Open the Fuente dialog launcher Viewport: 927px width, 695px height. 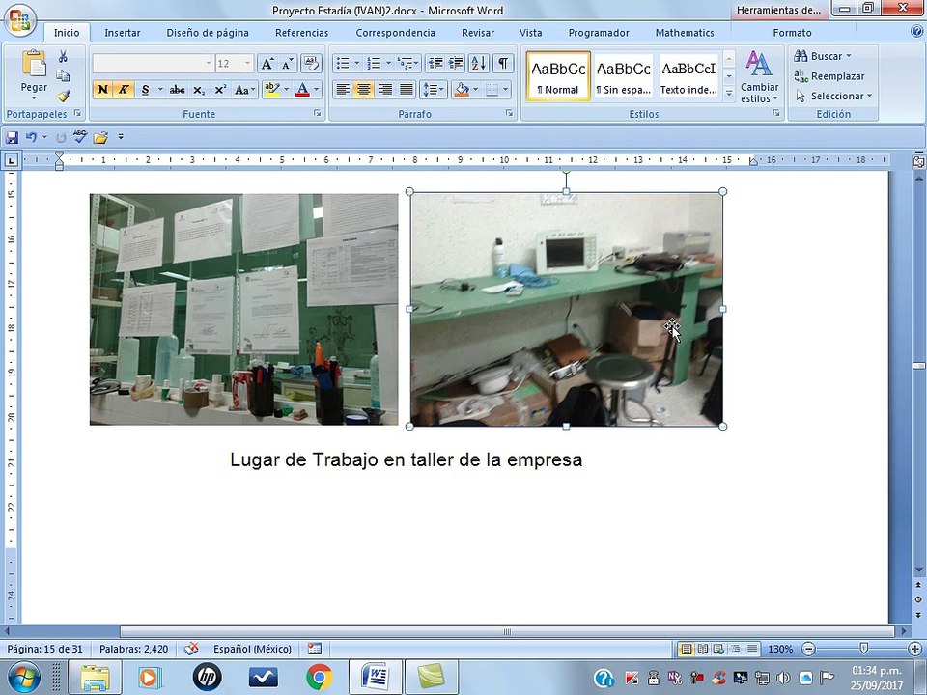318,113
